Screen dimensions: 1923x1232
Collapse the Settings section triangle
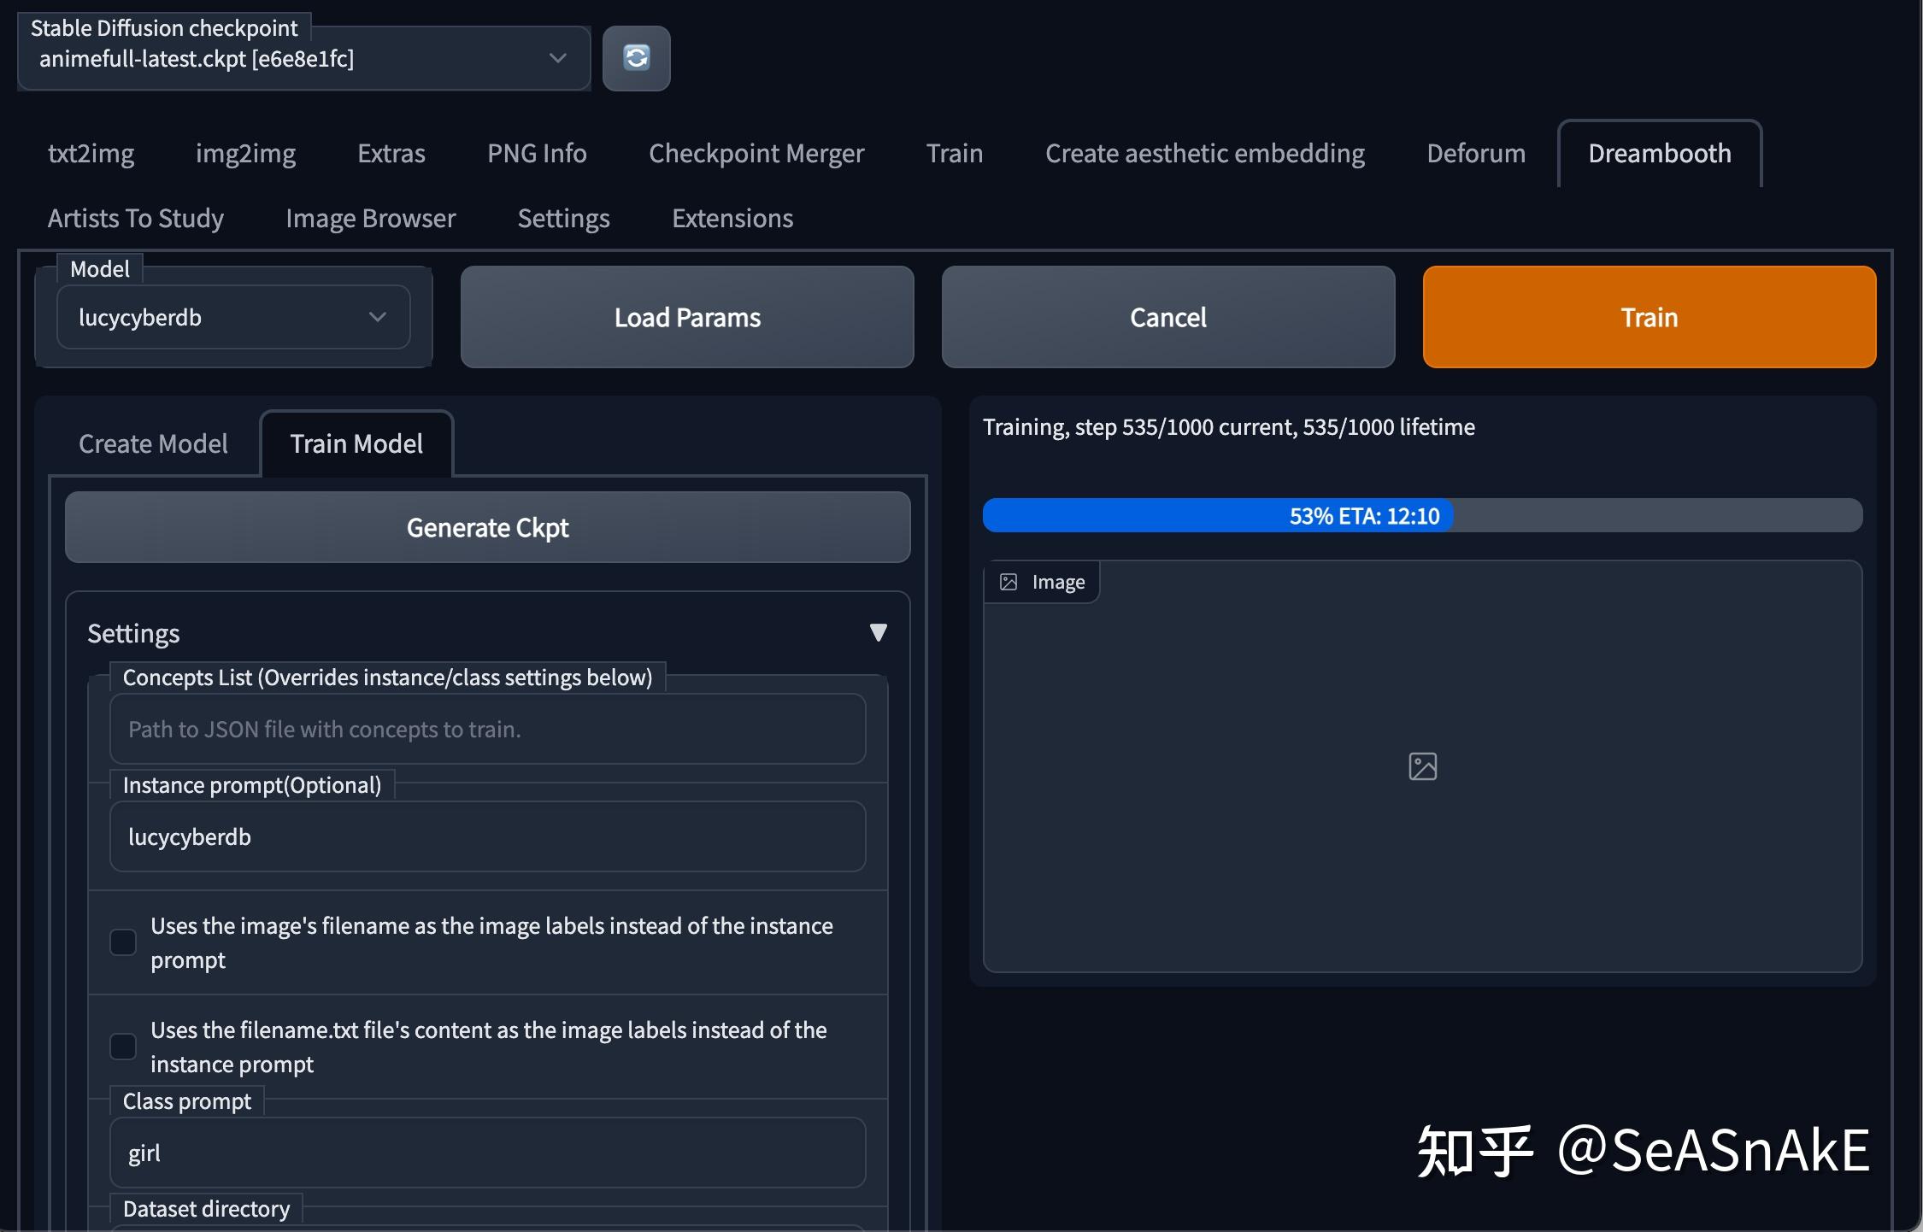[x=878, y=633]
